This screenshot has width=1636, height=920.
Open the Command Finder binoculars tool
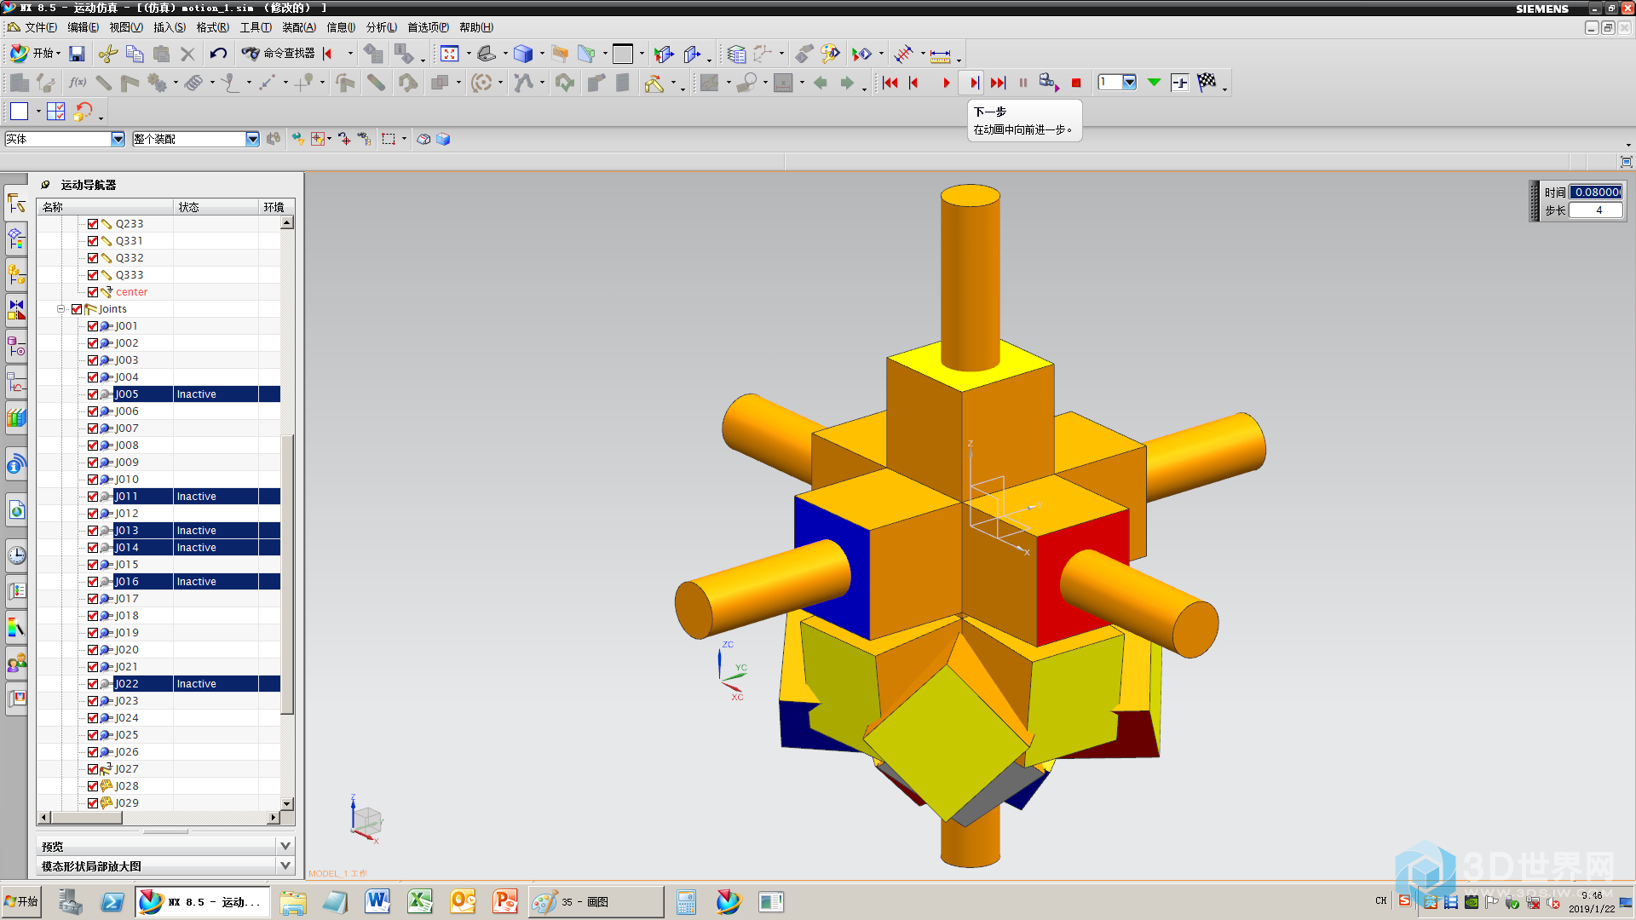(279, 54)
